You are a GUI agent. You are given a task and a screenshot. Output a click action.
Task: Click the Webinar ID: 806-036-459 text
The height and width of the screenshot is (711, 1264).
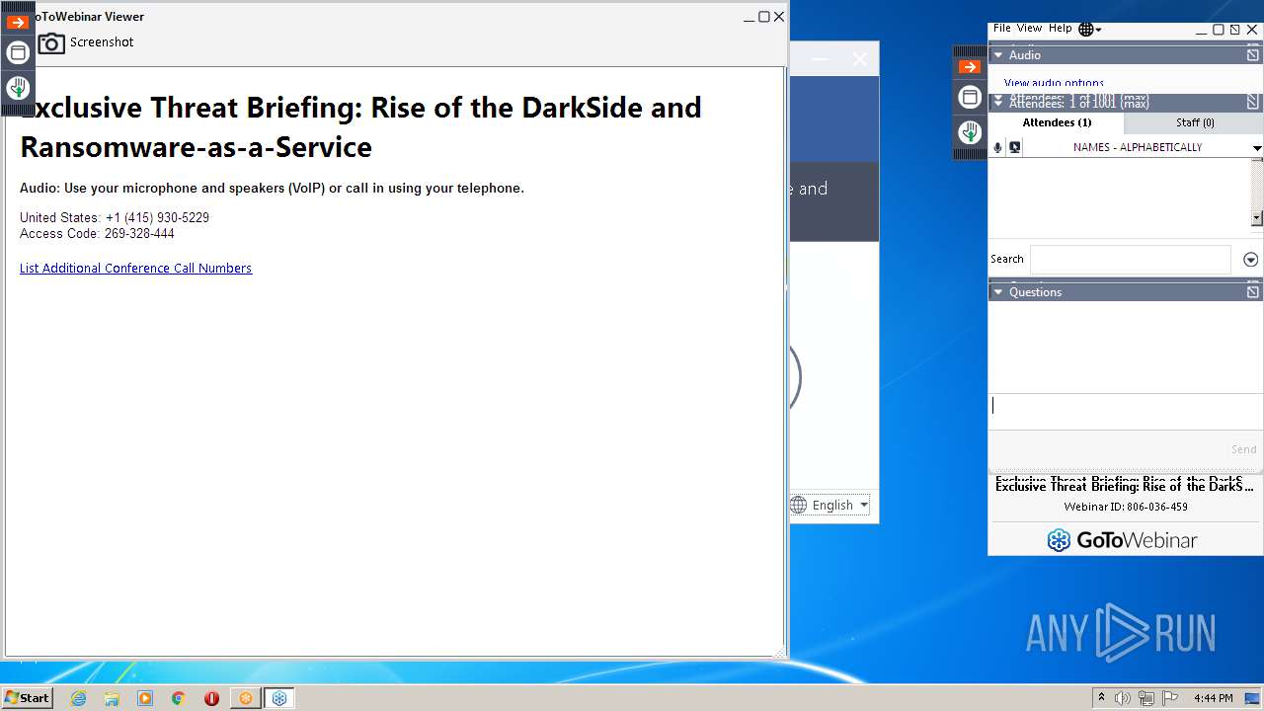click(x=1126, y=507)
